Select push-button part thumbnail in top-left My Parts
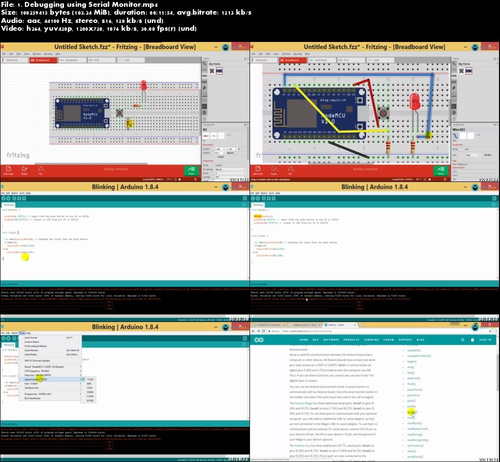The height and width of the screenshot is (462, 500). point(212,71)
